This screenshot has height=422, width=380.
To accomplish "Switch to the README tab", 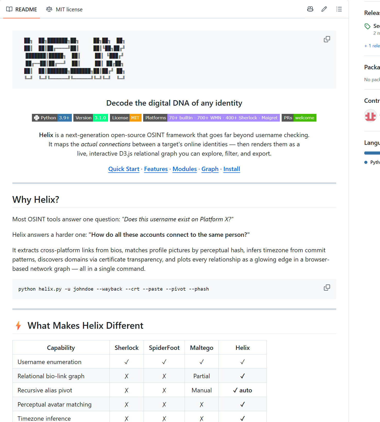I will click(22, 9).
